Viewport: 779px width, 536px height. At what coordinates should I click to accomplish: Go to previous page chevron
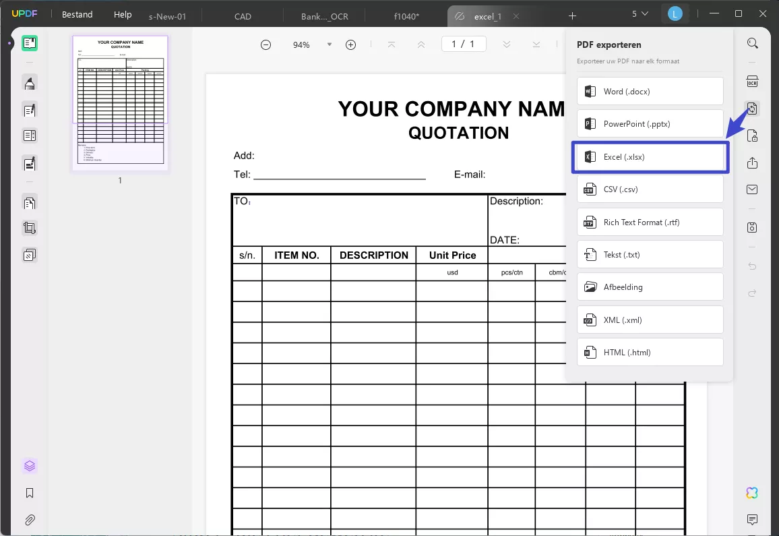pyautogui.click(x=421, y=44)
